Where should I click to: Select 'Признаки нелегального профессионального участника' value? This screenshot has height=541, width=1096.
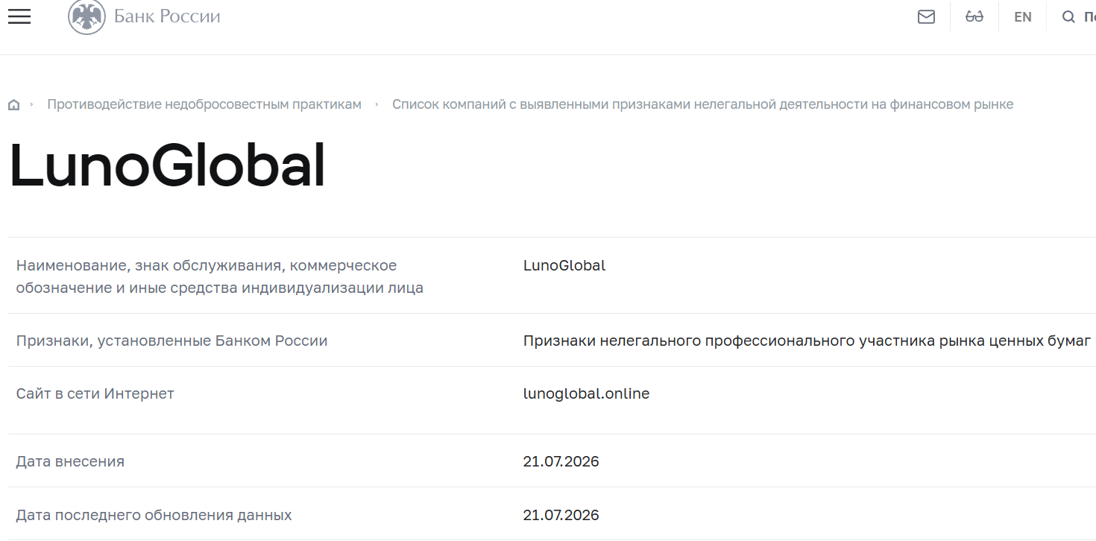pos(807,341)
